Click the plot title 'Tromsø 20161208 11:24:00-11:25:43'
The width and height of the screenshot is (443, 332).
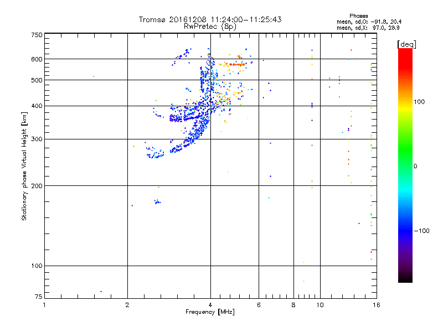tap(210, 19)
